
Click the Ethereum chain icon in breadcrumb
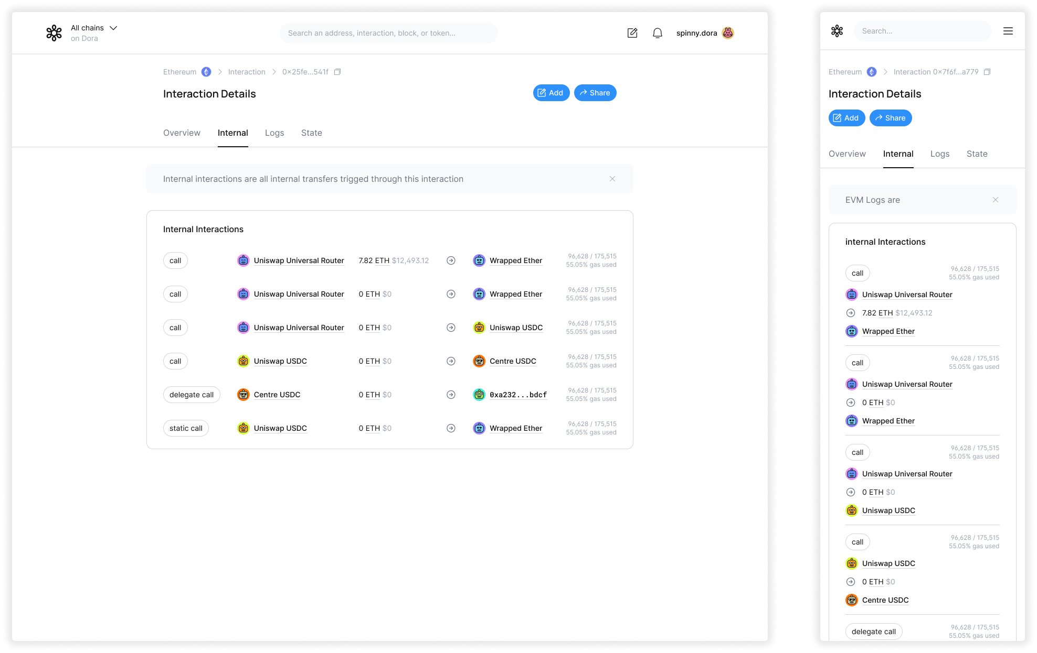(206, 72)
